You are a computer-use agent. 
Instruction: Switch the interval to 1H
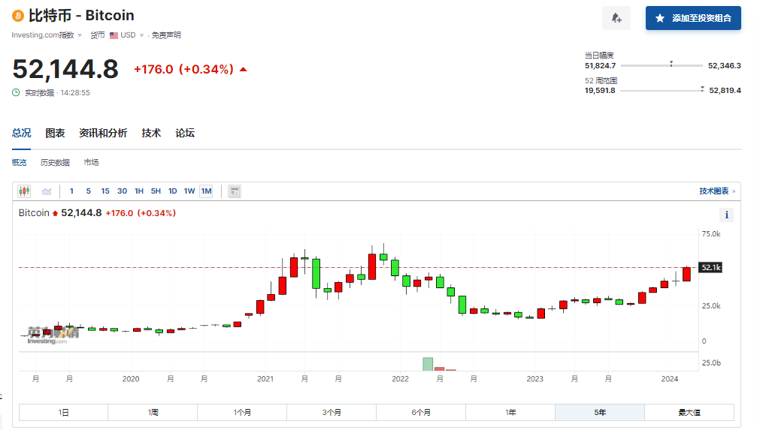pos(139,191)
